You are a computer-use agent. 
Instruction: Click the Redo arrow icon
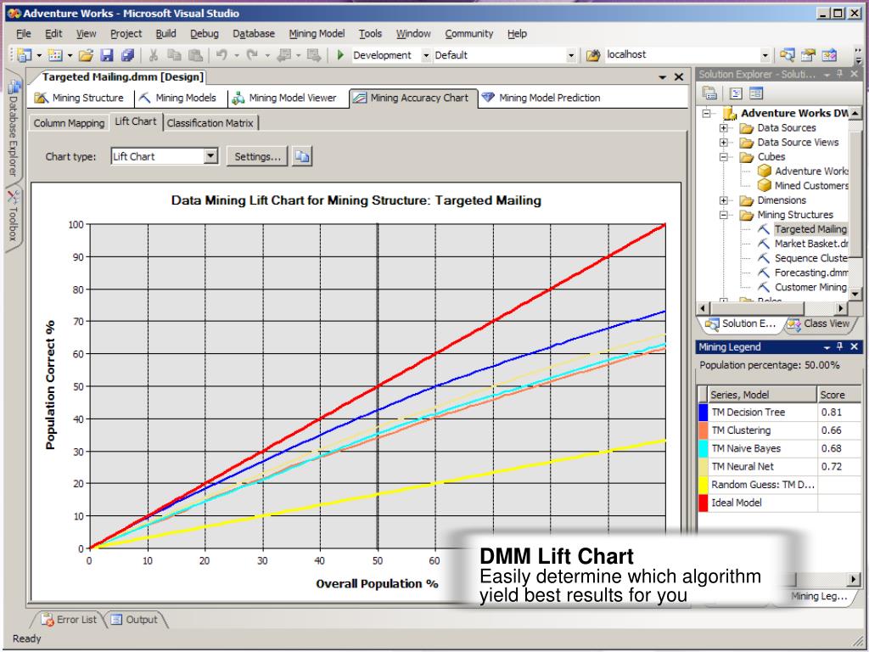pos(252,55)
